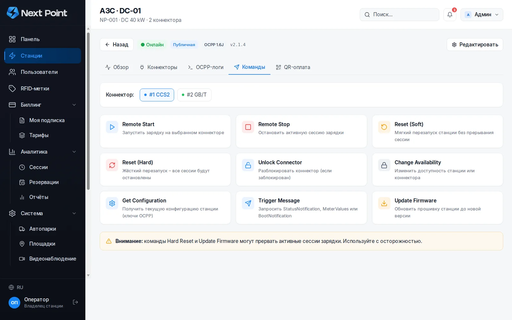Open RFID-метки in the sidebar
This screenshot has height=320, width=512.
43,89
